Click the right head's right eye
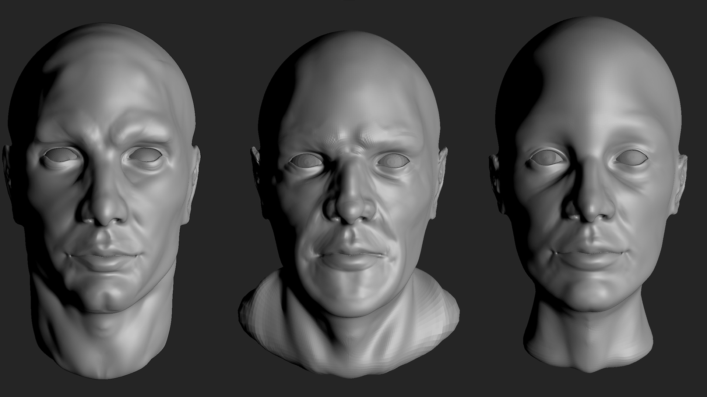The image size is (707, 397). [x=631, y=157]
